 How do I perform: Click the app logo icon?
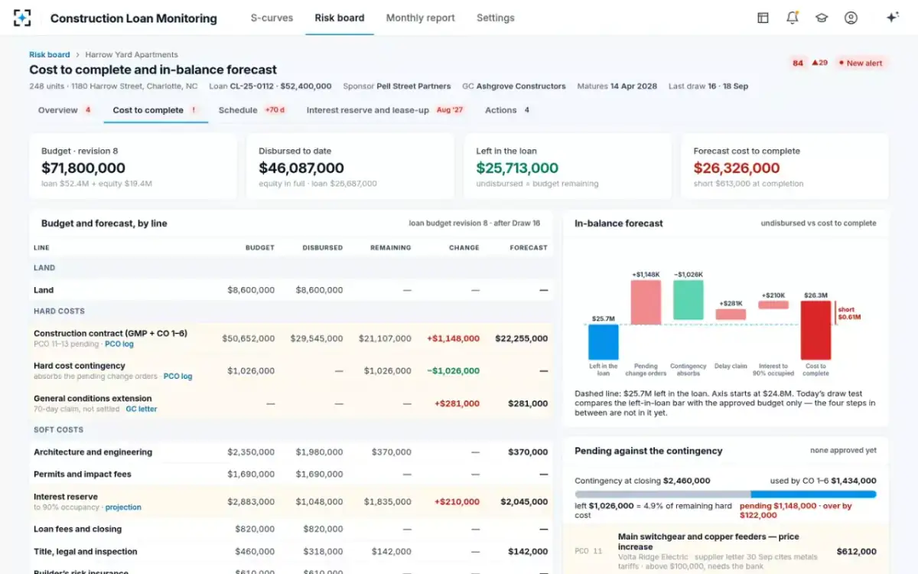point(23,18)
